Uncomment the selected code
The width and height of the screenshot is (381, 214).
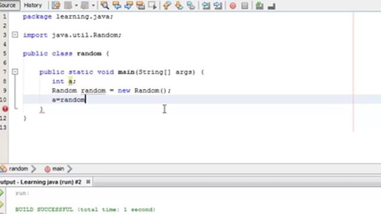coord(271,5)
